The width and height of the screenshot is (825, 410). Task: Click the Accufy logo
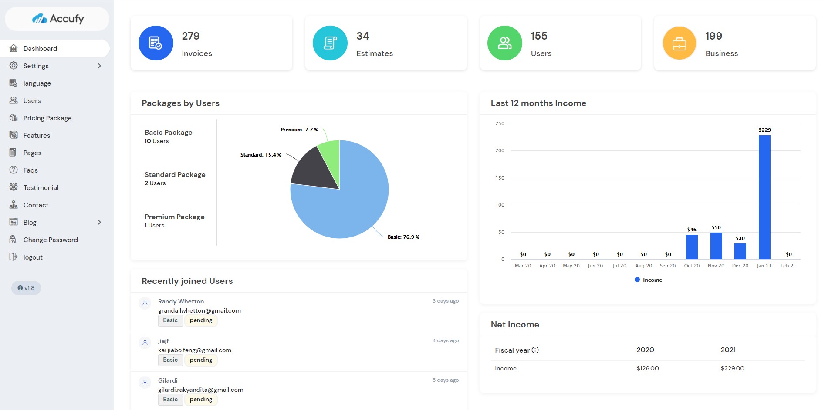tap(57, 19)
